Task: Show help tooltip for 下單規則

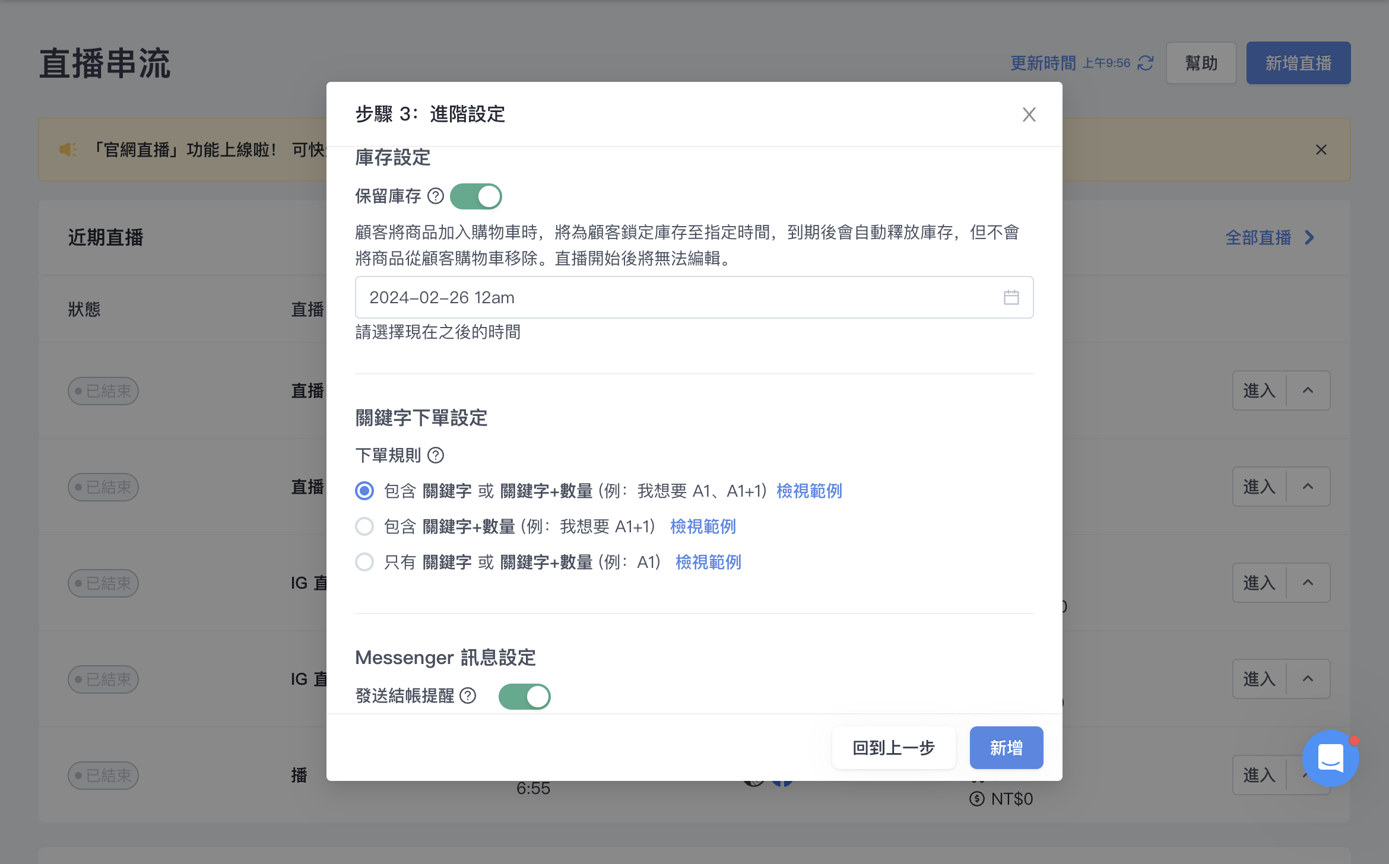Action: (436, 456)
